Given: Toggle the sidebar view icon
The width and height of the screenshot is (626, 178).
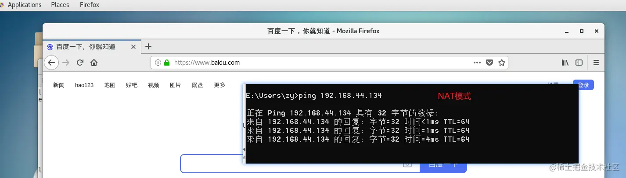Looking at the screenshot, I should [579, 63].
